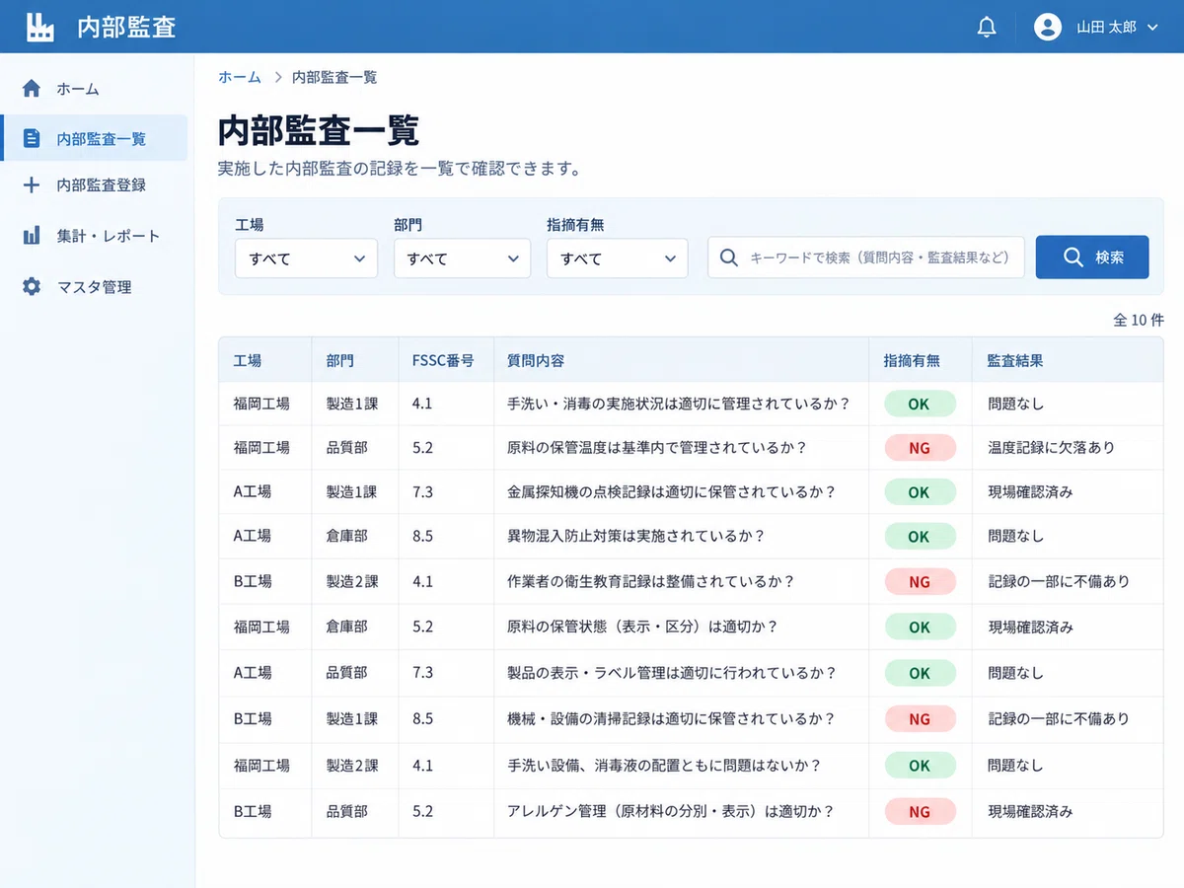Focus the keyword search input field
Viewport: 1184px width, 888px height.
point(866,258)
